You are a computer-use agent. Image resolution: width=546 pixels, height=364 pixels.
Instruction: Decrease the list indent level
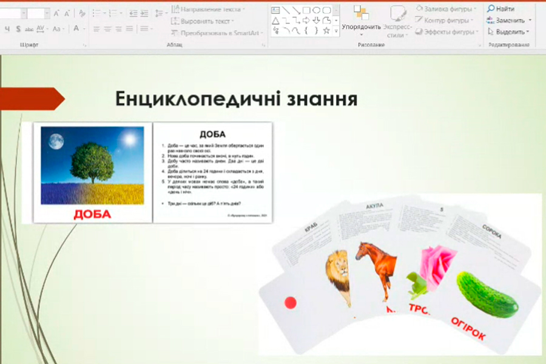[x=133, y=13]
